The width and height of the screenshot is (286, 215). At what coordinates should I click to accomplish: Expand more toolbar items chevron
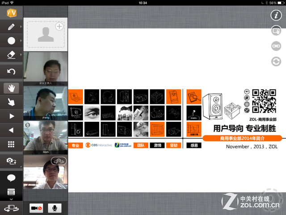[11, 199]
